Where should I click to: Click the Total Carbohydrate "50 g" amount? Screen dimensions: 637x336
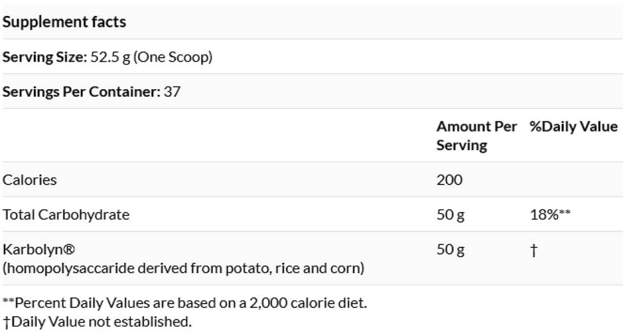450,214
